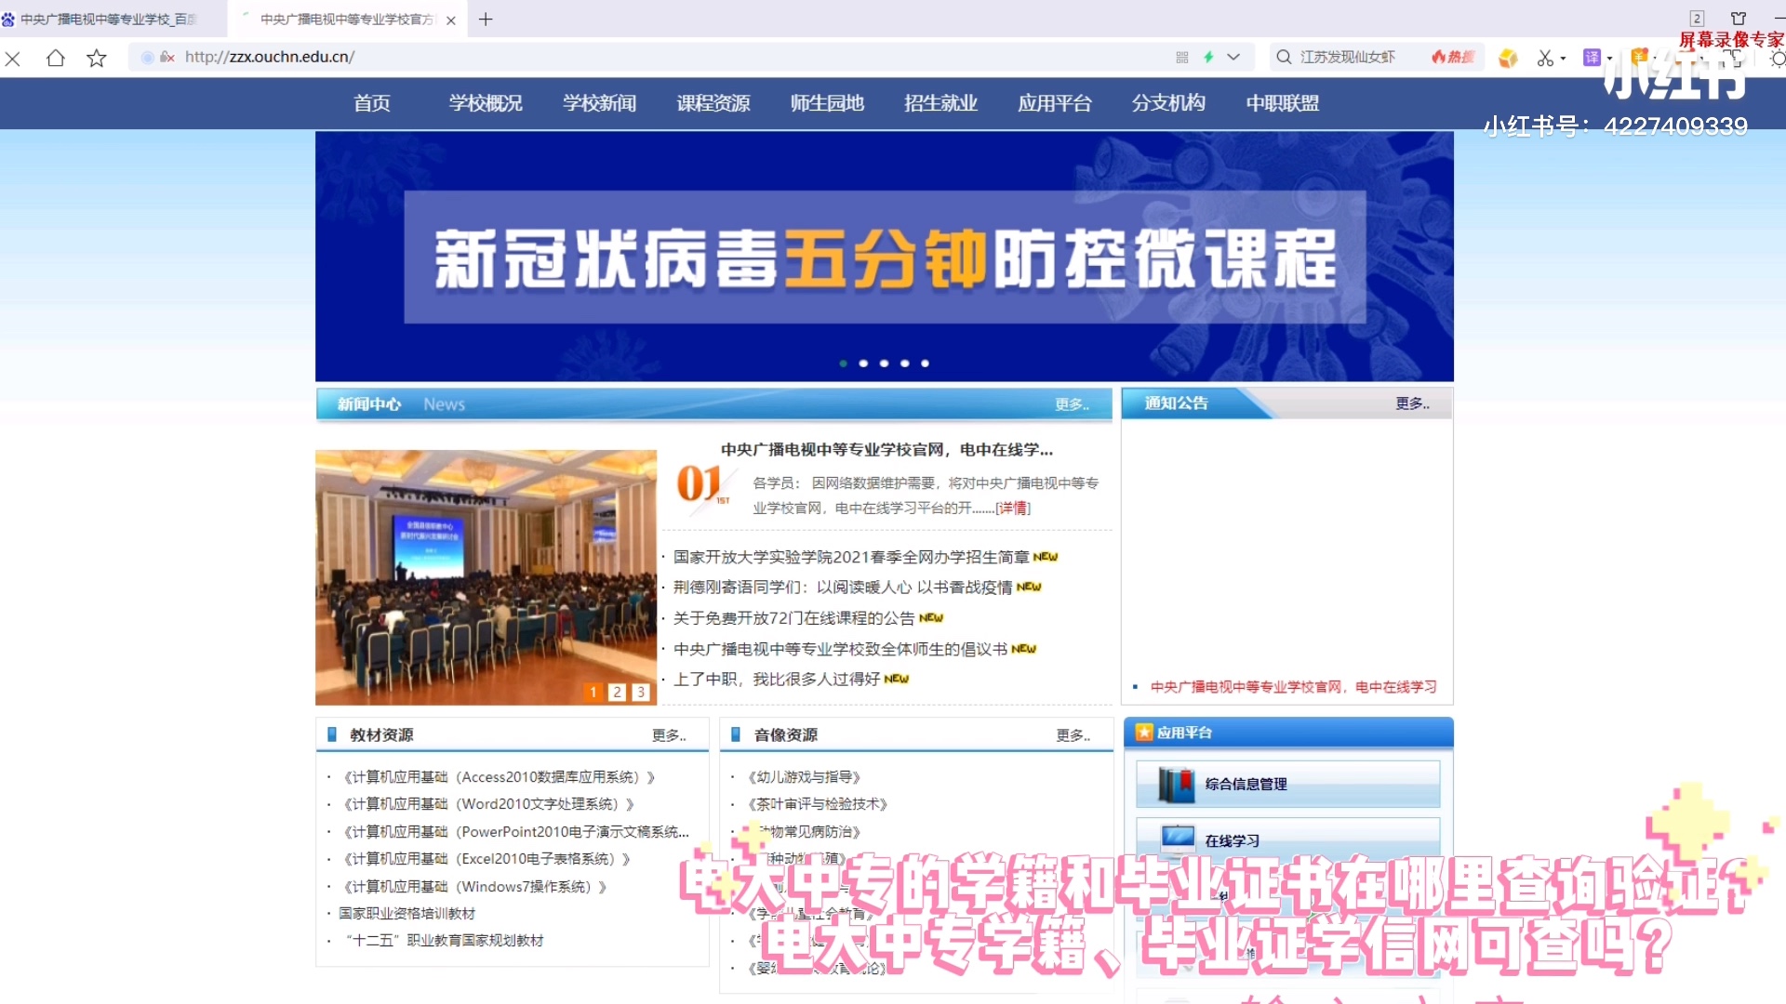
Task: Show news slide 3 on the photo
Action: [641, 692]
